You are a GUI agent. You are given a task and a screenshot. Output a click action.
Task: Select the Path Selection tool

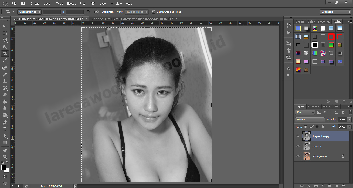(x=5, y=136)
